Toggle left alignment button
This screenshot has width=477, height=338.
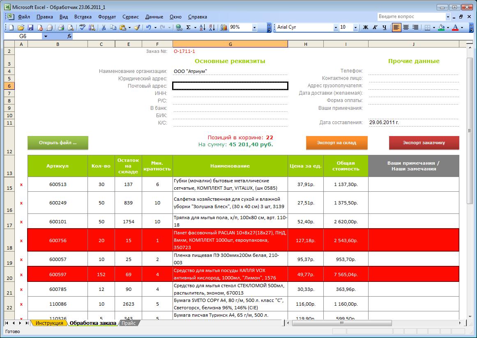396,27
